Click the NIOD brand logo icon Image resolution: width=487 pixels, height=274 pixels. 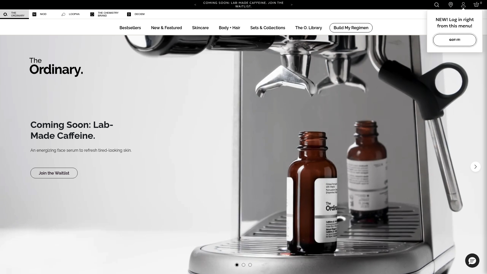click(x=34, y=14)
